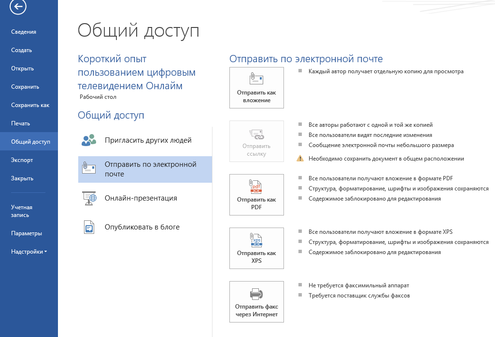Click text Не требуется факсимильный аппарат

pyautogui.click(x=359, y=285)
